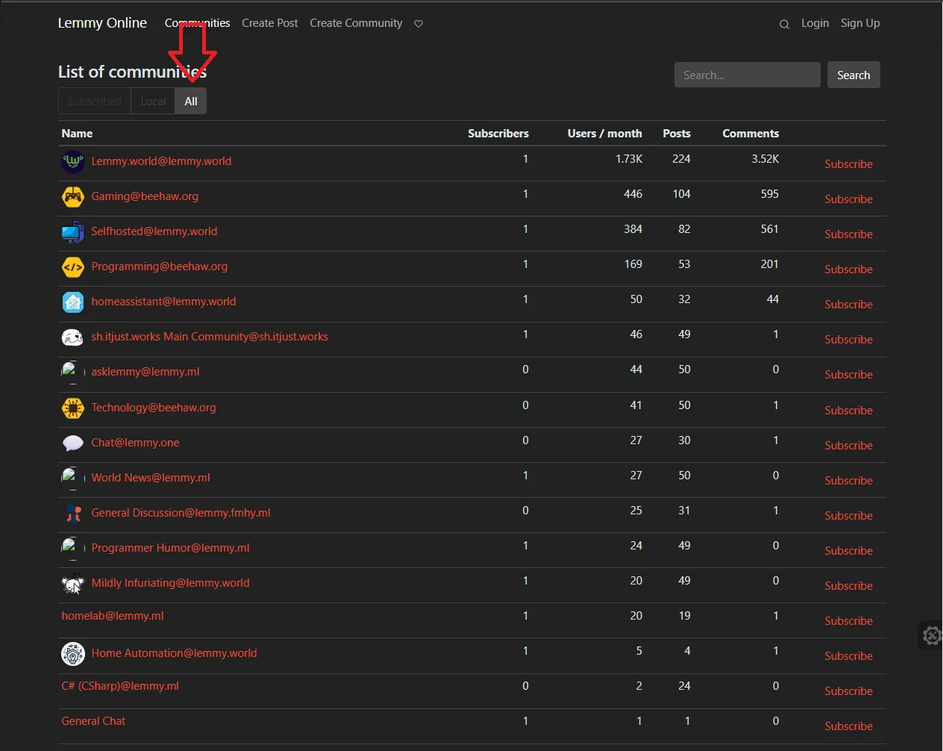Subscribe to homeassistant@lemmy.world

[848, 305]
